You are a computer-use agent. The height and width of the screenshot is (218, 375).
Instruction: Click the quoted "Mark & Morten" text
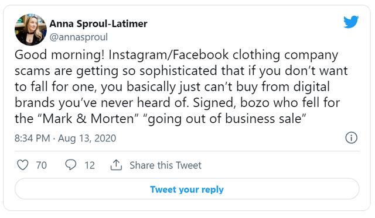click(x=91, y=119)
